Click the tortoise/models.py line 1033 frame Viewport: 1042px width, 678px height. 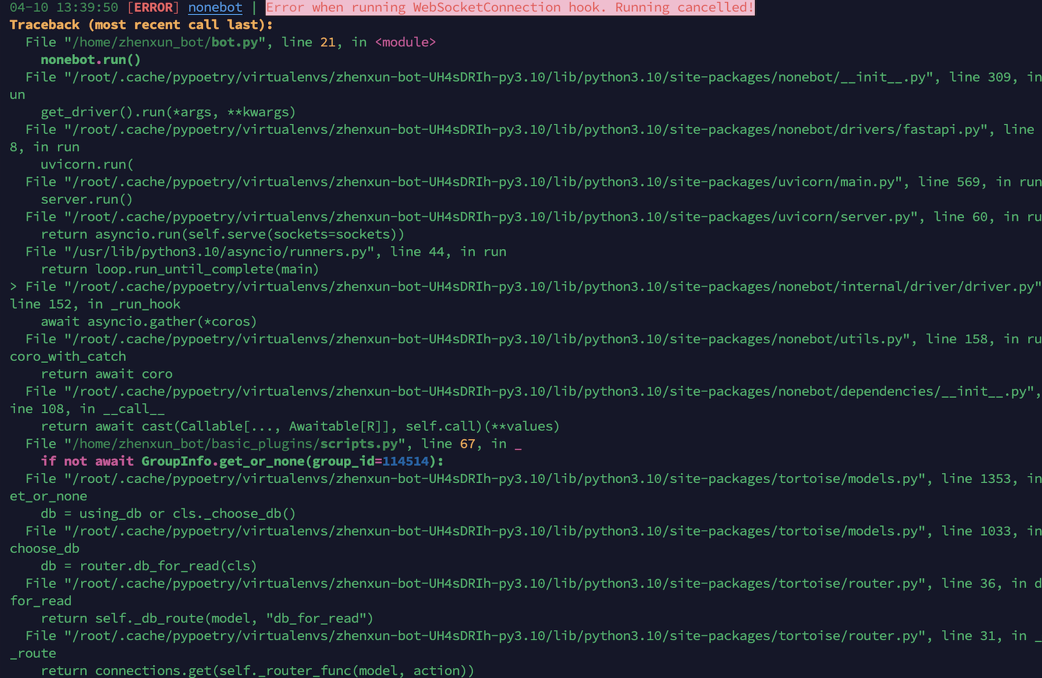pyautogui.click(x=534, y=531)
